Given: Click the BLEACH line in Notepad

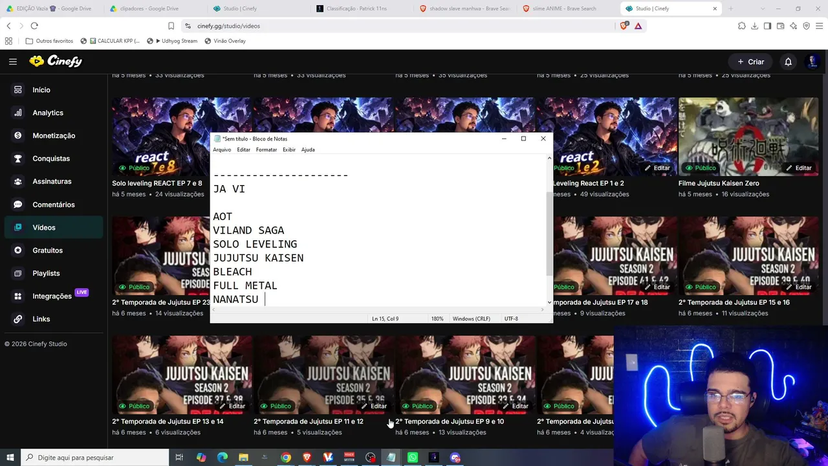Looking at the screenshot, I should tap(232, 272).
